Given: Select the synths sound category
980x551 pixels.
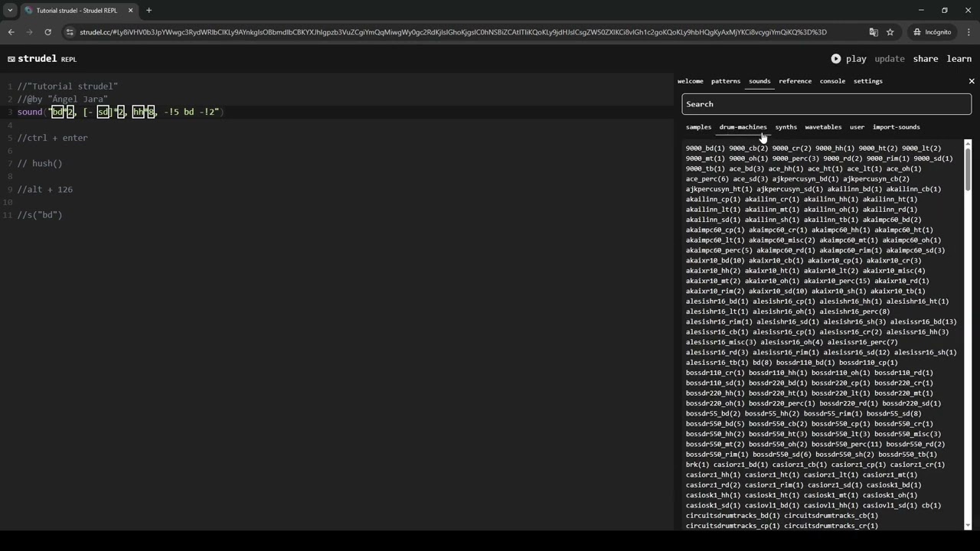Looking at the screenshot, I should tap(786, 127).
